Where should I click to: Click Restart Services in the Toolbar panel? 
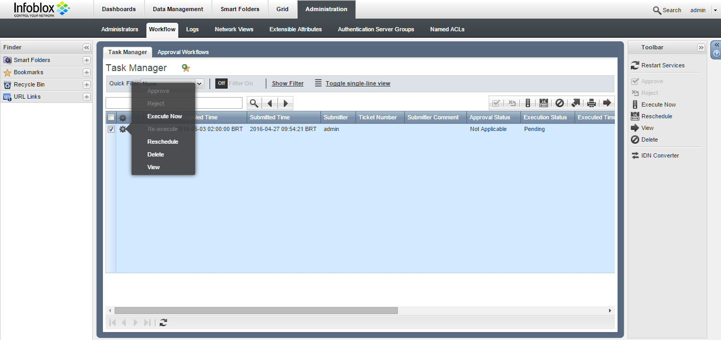(663, 65)
